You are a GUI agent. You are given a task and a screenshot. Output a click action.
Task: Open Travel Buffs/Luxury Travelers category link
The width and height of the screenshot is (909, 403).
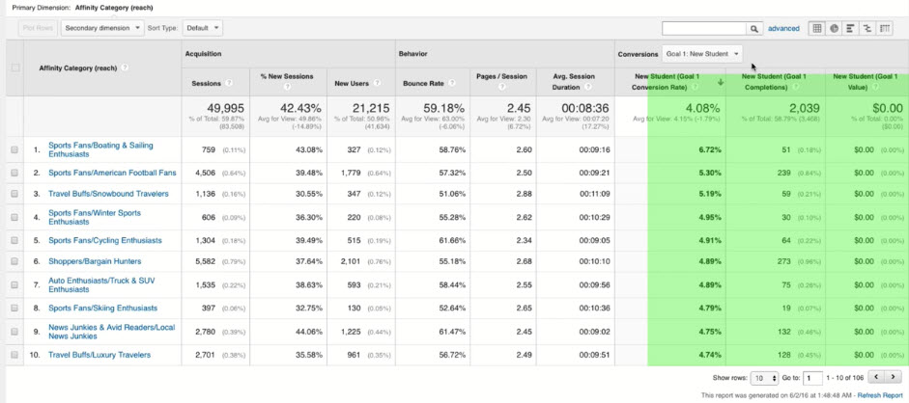(x=99, y=355)
